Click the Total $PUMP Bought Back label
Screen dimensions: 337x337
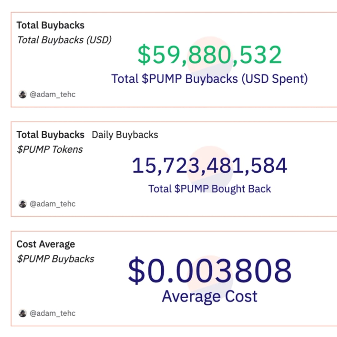[209, 189]
